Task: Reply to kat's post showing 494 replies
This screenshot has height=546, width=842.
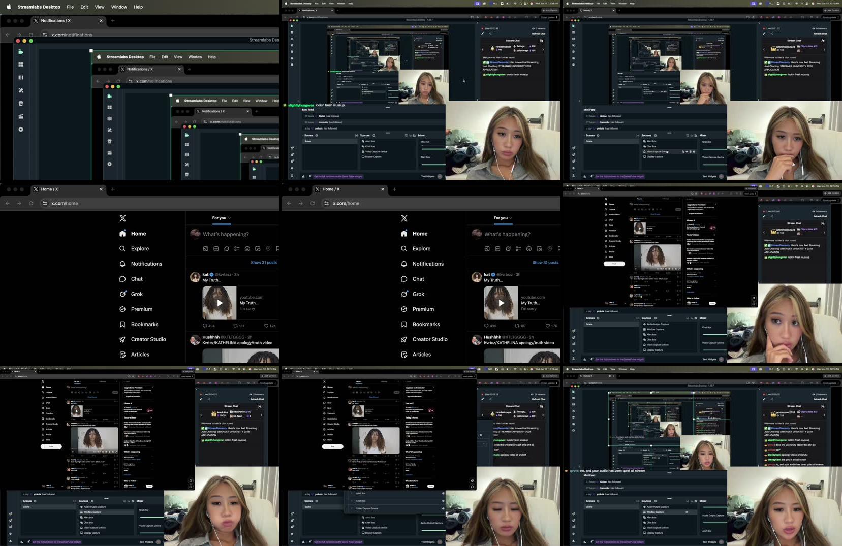Action: 208,326
